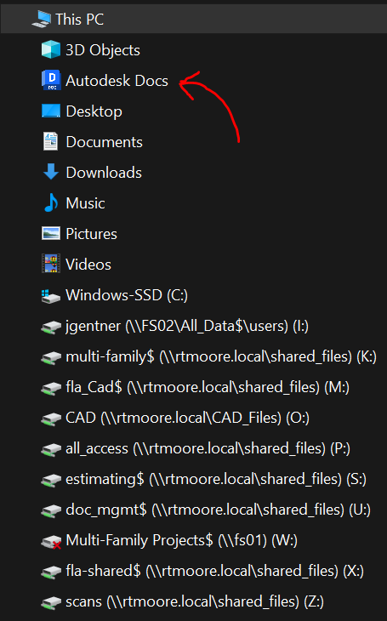Click the Videos filmstrip icon
387x621 pixels.
51,264
